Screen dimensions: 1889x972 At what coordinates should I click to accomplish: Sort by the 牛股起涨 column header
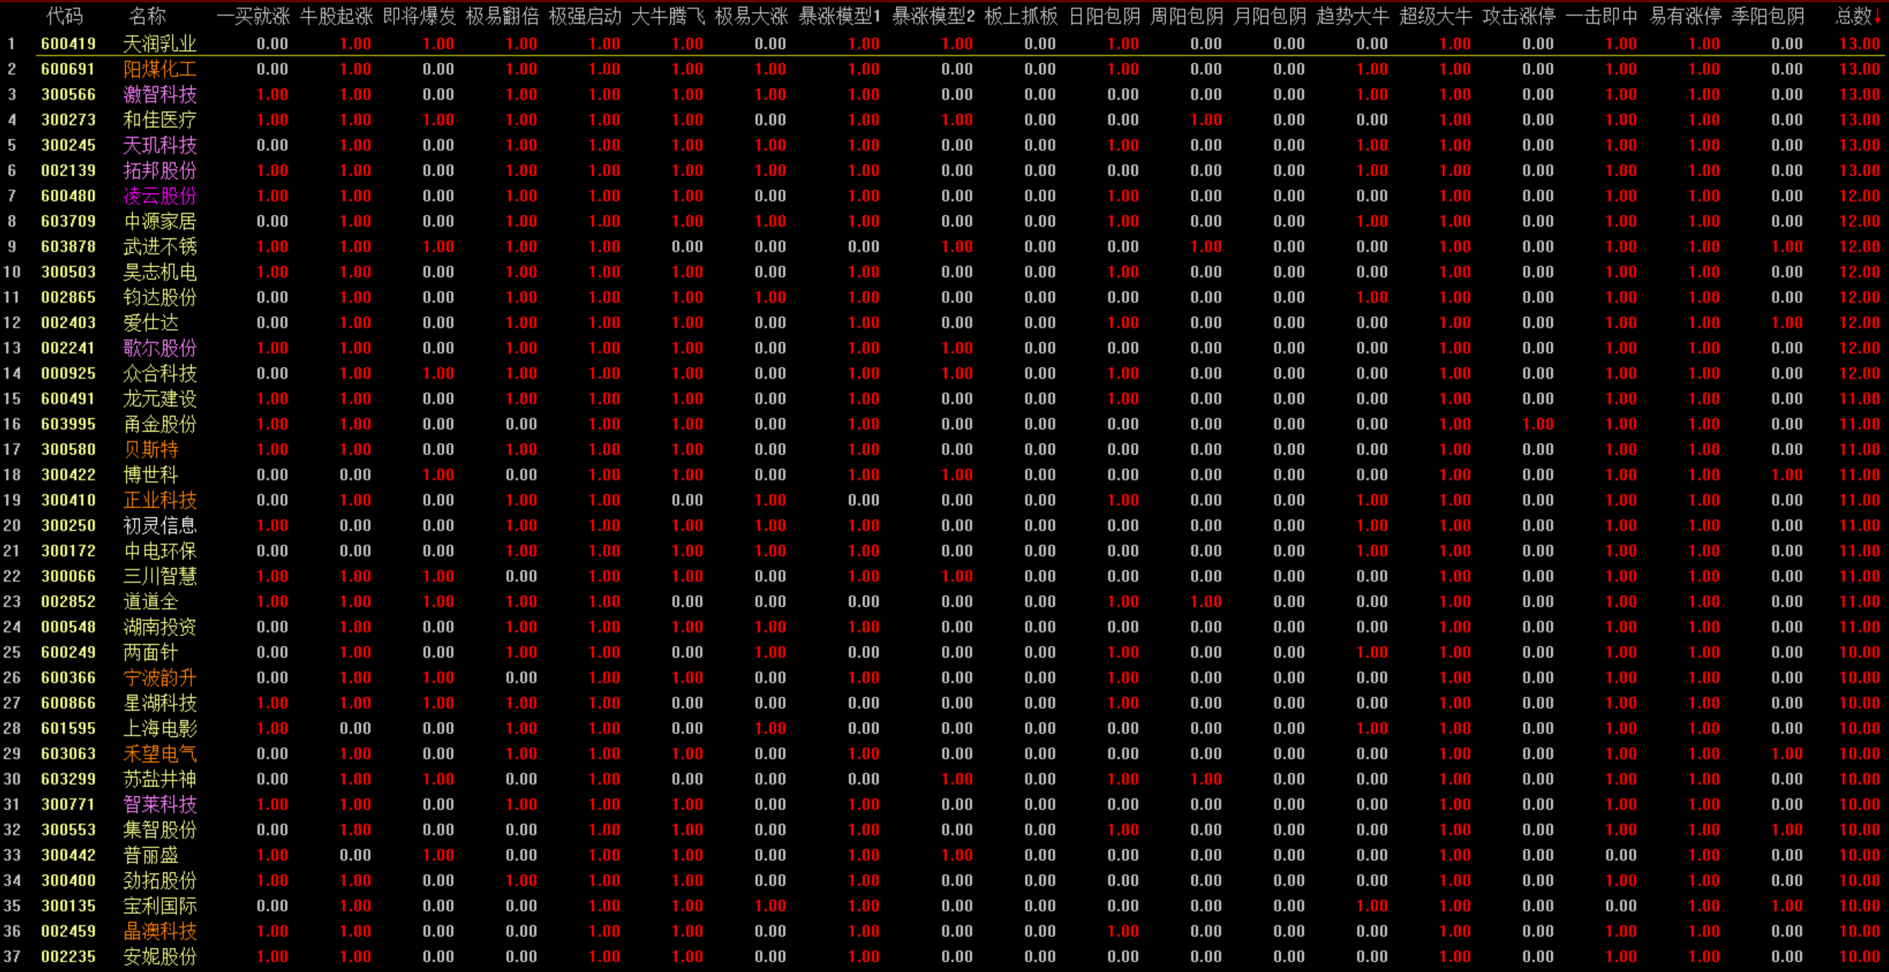point(336,16)
